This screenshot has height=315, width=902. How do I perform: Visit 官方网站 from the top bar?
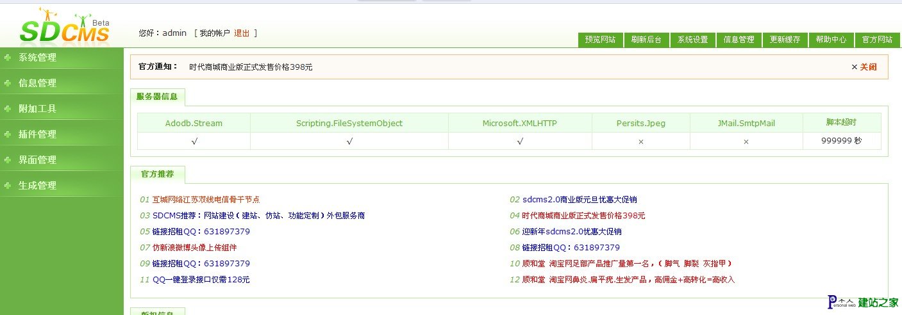[877, 40]
